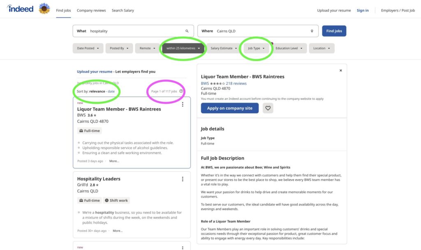The image size is (421, 250).
Task: Click the Grill'd 2.8 rating on the card
Action: [x=94, y=185]
